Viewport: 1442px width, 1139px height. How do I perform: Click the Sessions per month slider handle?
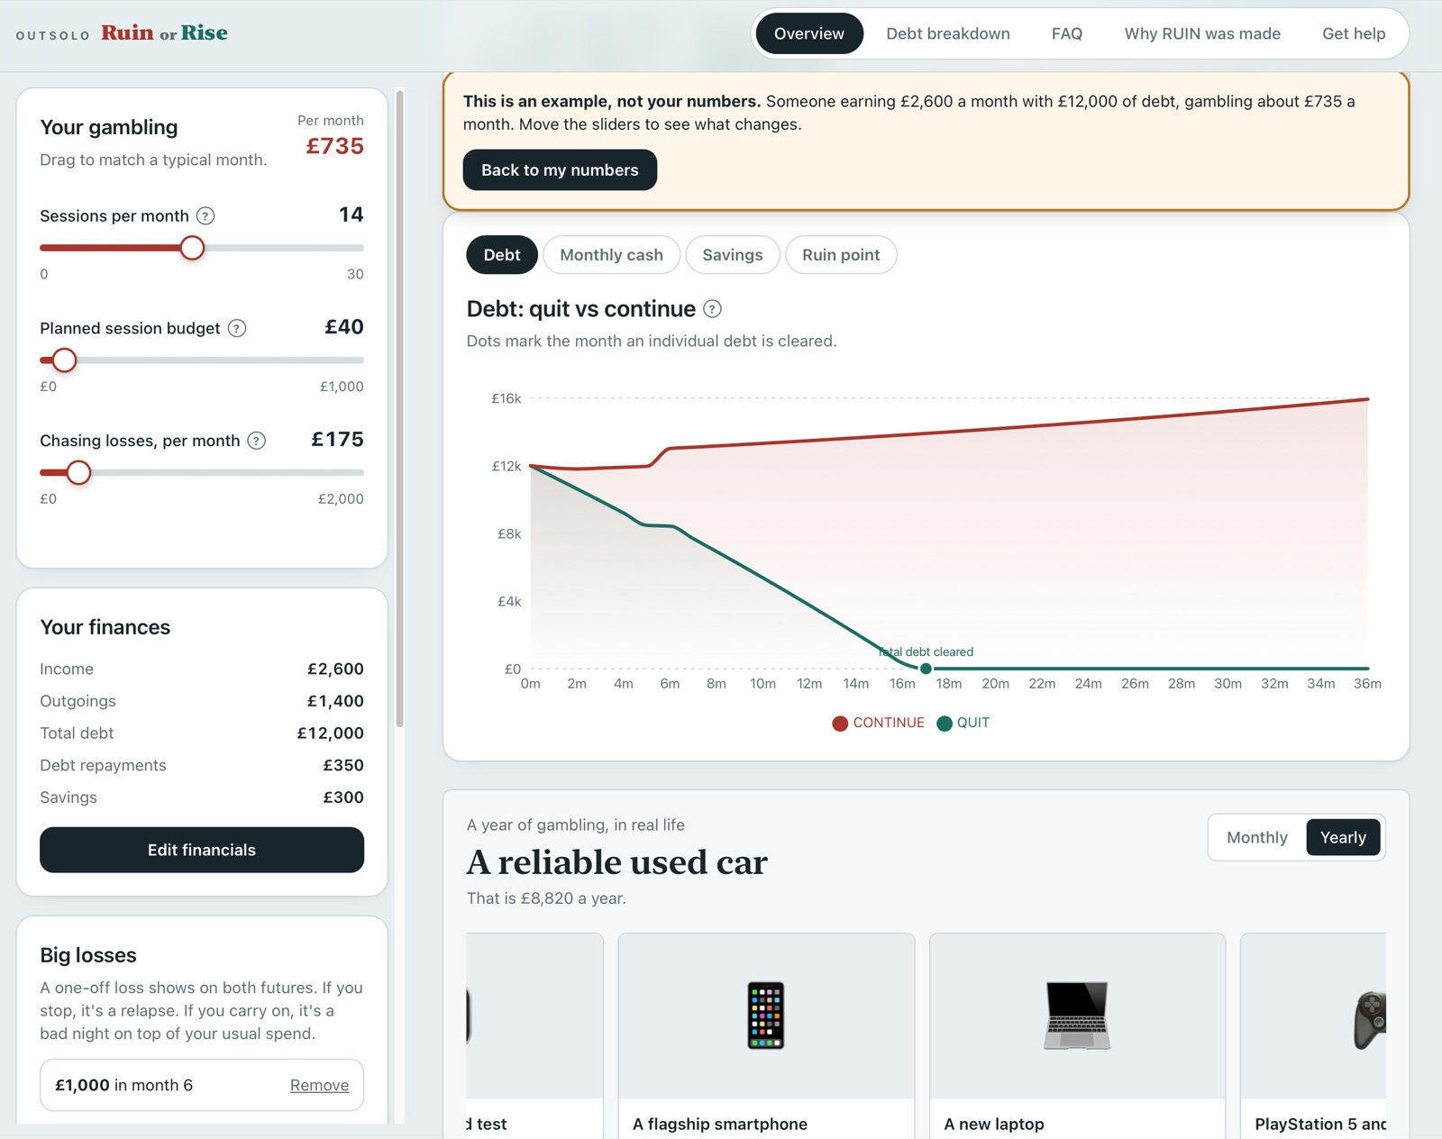(x=192, y=248)
